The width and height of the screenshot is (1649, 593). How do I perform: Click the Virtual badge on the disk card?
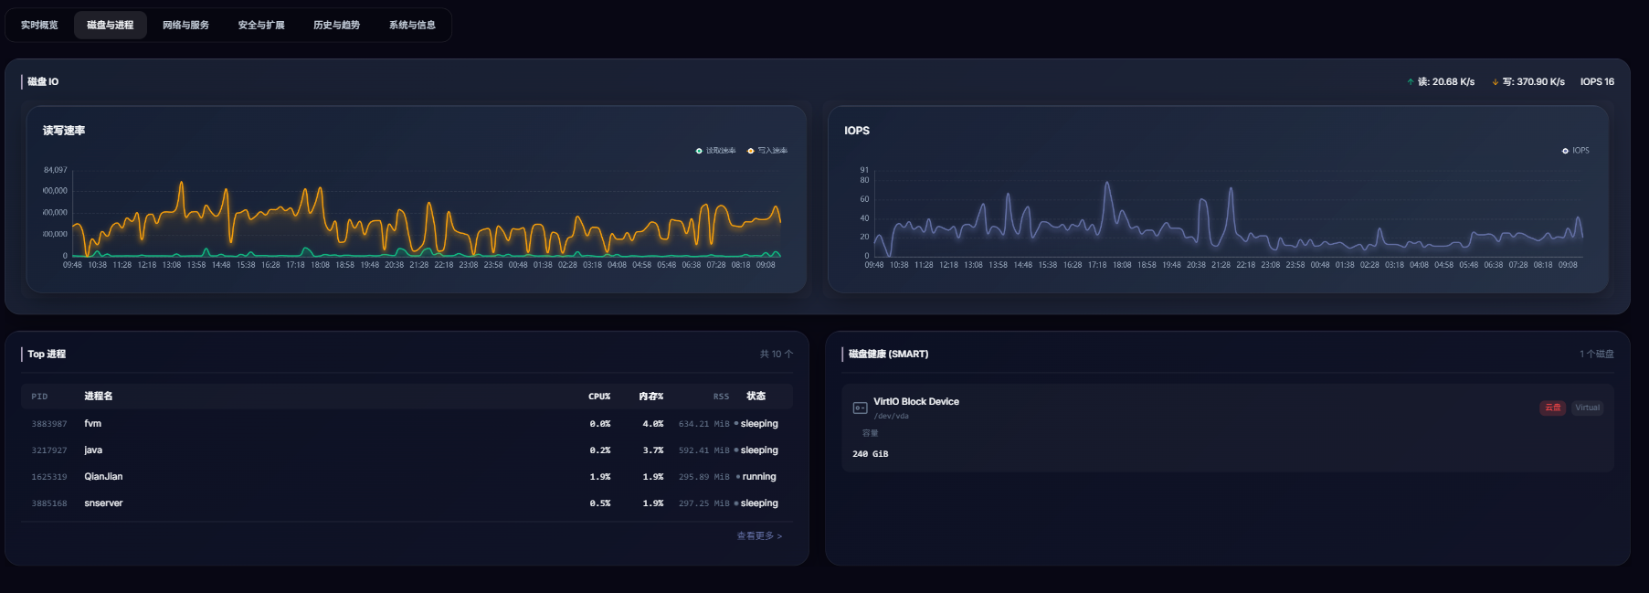(x=1587, y=408)
